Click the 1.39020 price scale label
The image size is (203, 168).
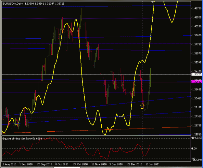[x=197, y=35]
